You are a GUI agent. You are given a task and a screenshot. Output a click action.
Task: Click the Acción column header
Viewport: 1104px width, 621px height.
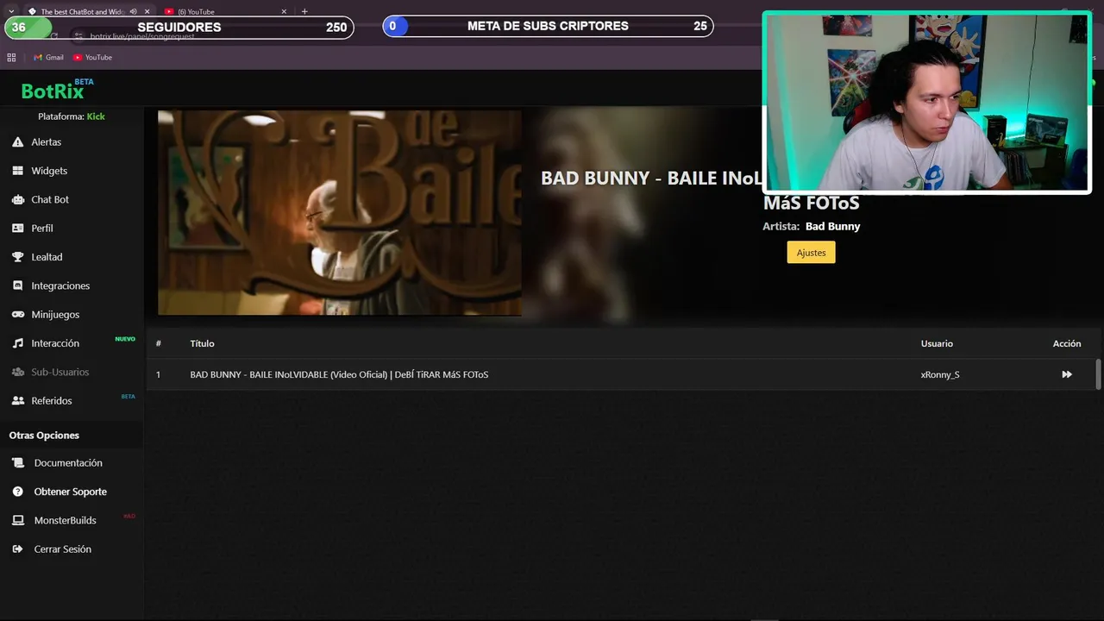point(1067,343)
